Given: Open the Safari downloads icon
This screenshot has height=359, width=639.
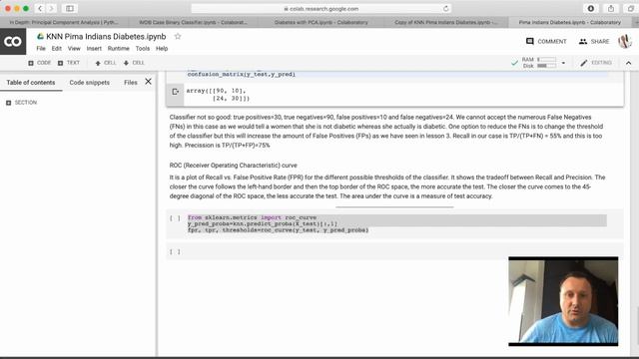Looking at the screenshot, I should click(590, 8).
